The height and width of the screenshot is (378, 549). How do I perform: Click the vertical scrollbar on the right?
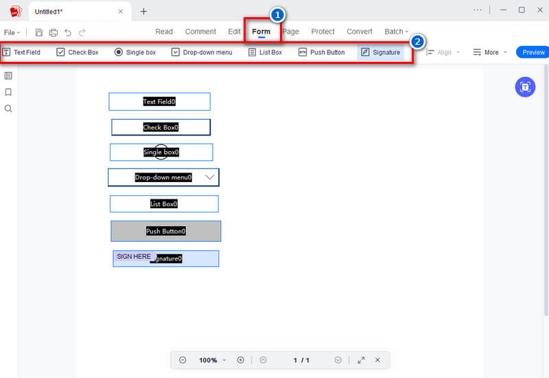pos(546,191)
